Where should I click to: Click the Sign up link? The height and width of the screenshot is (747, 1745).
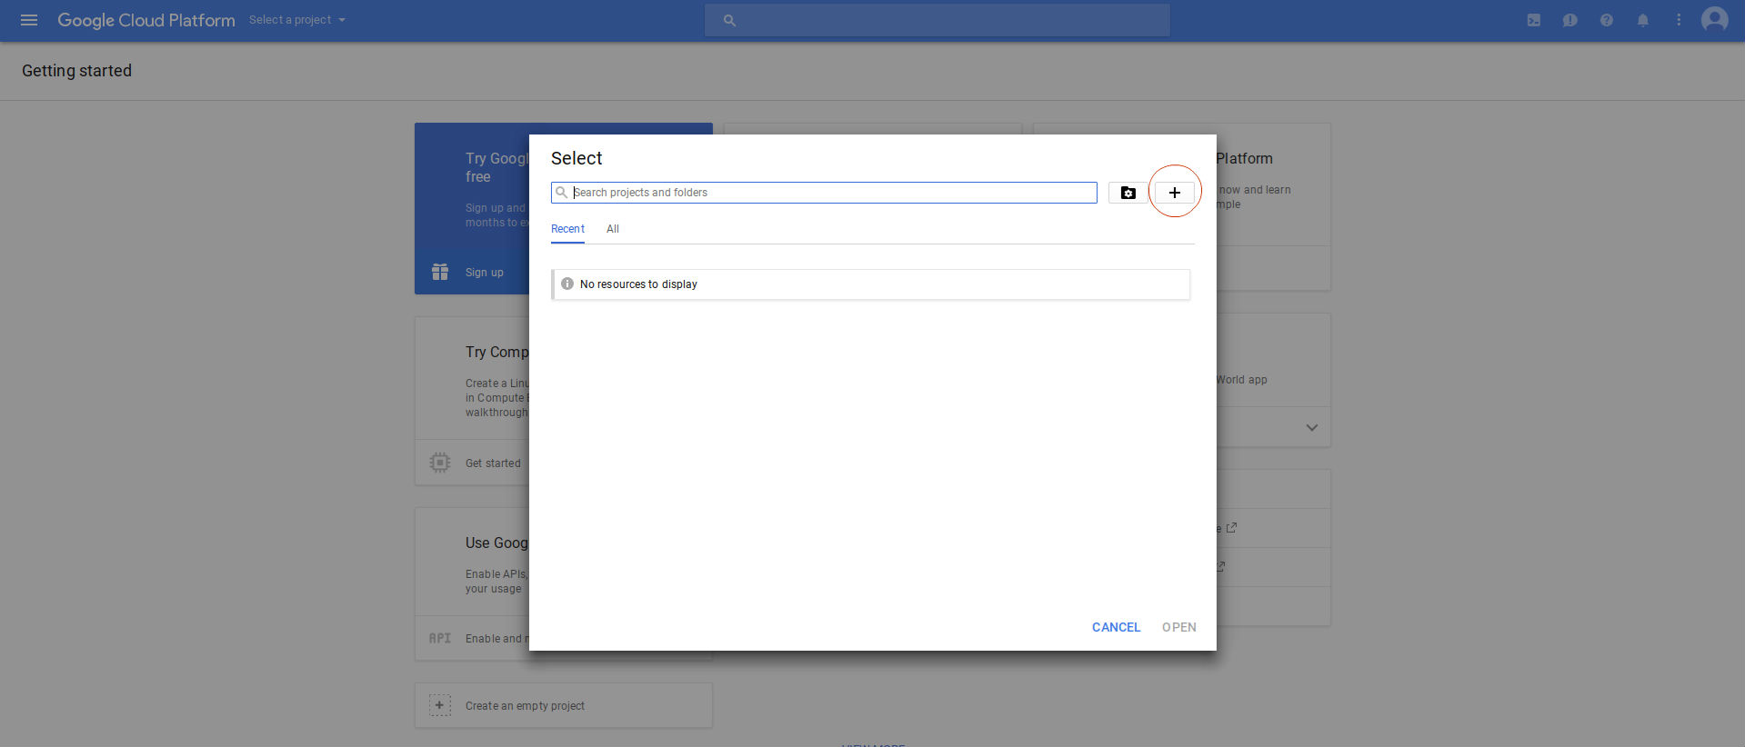click(x=484, y=273)
